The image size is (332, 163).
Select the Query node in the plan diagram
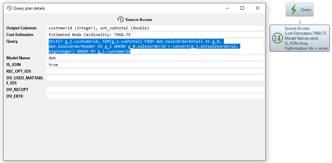[x=299, y=10]
